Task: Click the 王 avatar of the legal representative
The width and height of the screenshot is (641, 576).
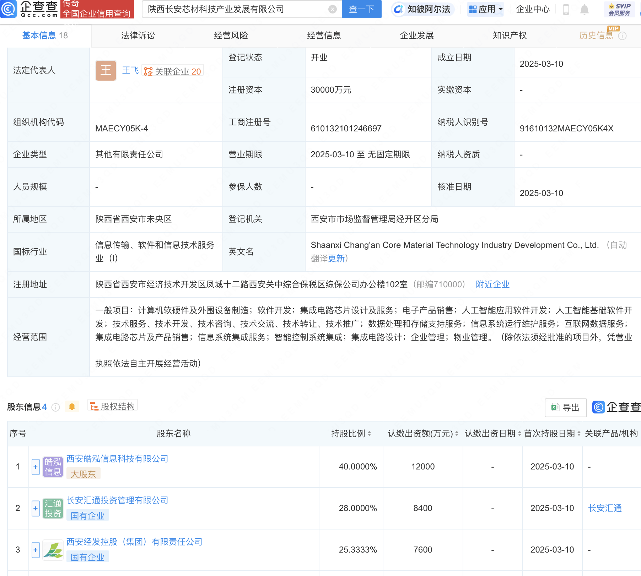Action: pos(106,70)
